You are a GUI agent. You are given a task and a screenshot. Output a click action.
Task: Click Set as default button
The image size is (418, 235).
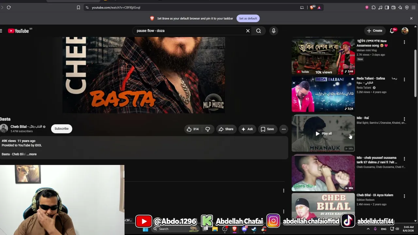[248, 18]
